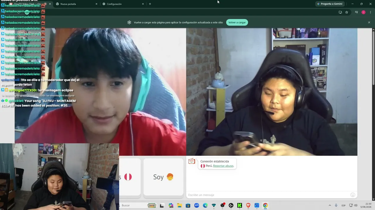Open Microsoft 365 Copilot app in taskbar

click(171, 206)
